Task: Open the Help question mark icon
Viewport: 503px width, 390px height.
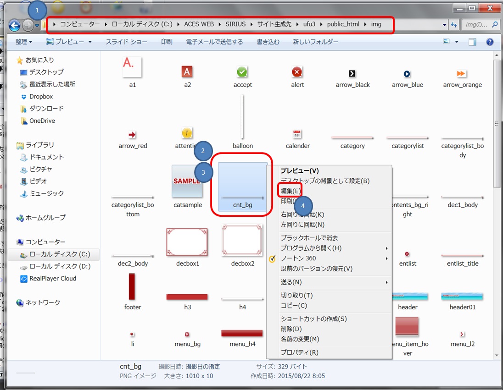Action: pyautogui.click(x=490, y=42)
